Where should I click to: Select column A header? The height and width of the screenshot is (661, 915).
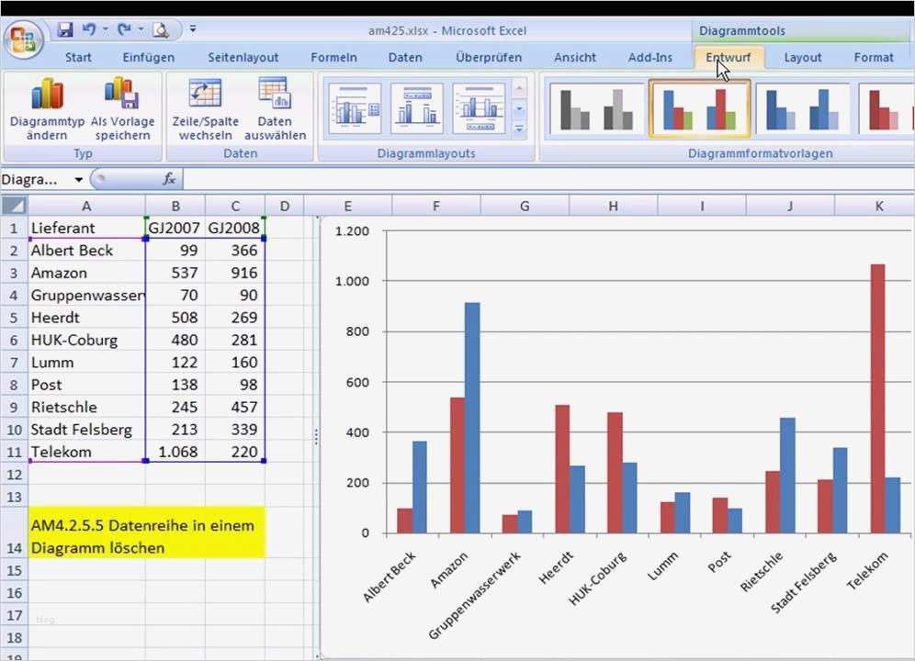pos(86,206)
